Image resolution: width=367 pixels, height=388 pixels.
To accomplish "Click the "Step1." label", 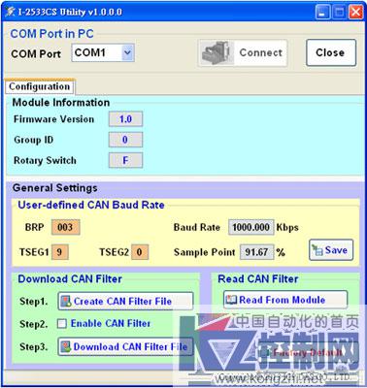I will (x=33, y=302).
